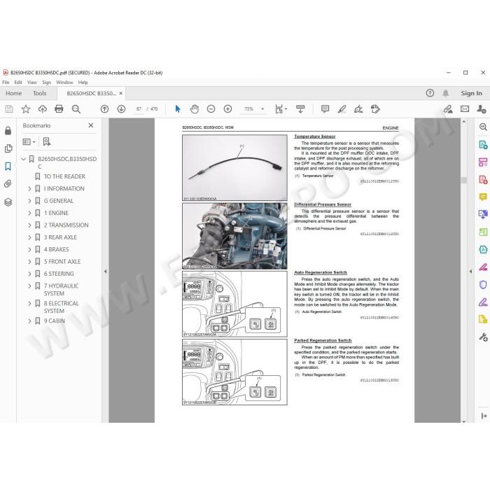
Task: Open More Tools wrench icon
Action: coord(483,337)
